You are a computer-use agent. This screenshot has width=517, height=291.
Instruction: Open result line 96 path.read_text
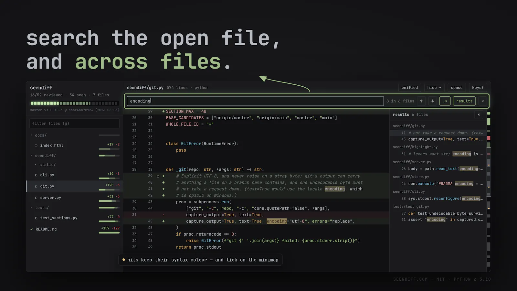[x=438, y=169]
